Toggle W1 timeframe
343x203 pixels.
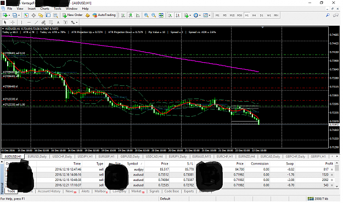click(x=269, y=15)
